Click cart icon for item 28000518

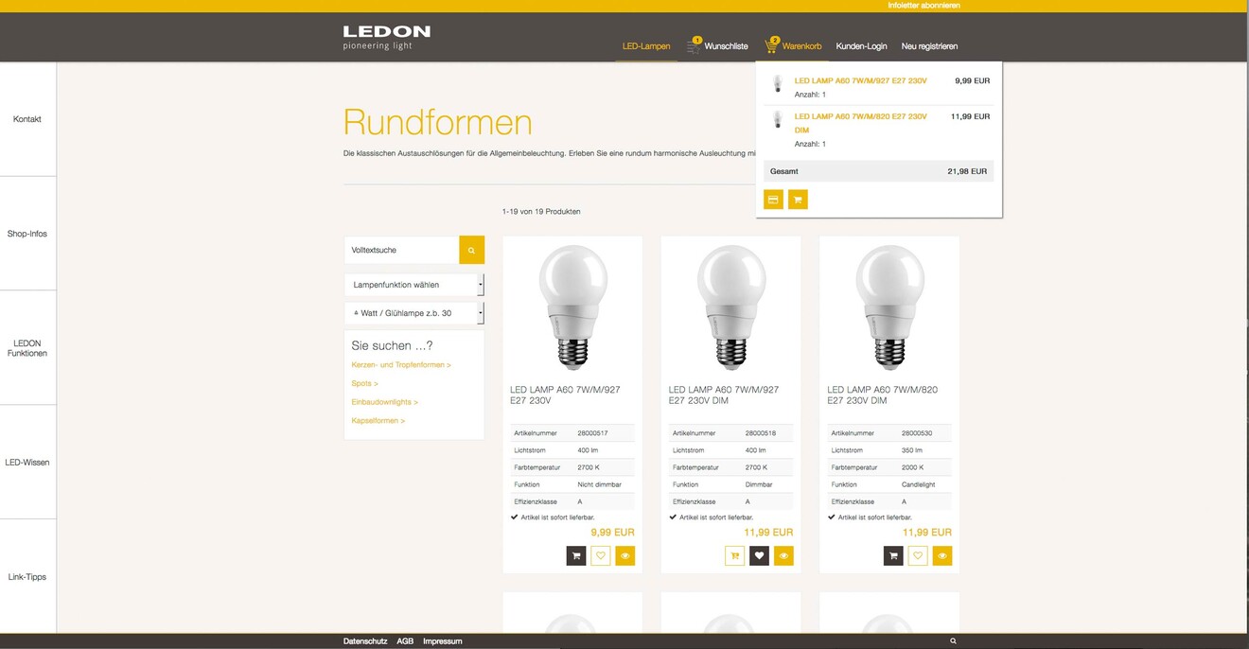[735, 556]
